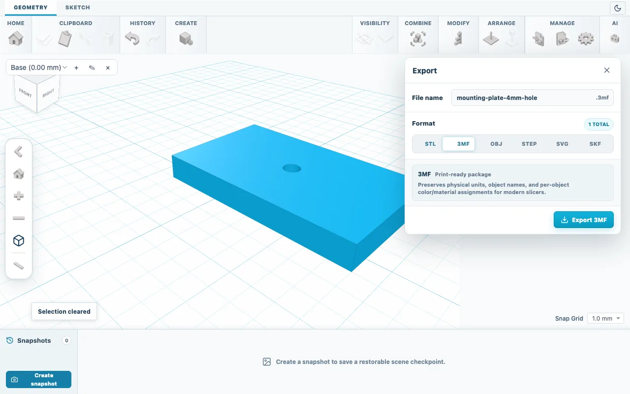
Task: Open the Snap Grid 1.0 mm dropdown
Action: point(605,319)
